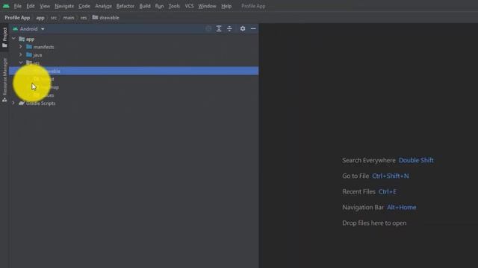The width and height of the screenshot is (478, 268).
Task: Open the VCS menu
Action: [189, 6]
